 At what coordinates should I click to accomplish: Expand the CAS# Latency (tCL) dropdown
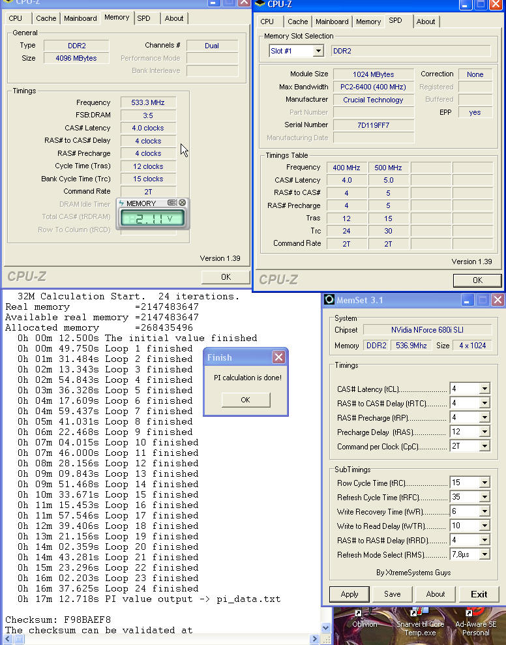(x=484, y=389)
